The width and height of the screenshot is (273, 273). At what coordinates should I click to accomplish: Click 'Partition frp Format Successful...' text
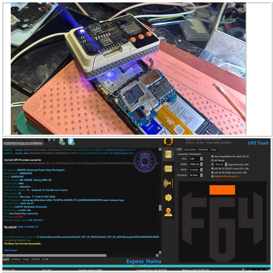[23, 244]
